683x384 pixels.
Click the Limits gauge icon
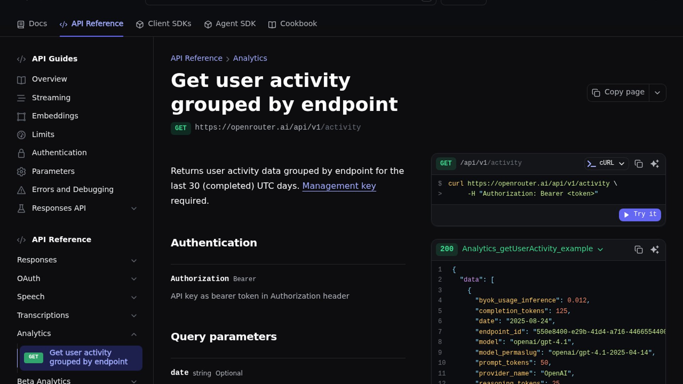pos(21,135)
